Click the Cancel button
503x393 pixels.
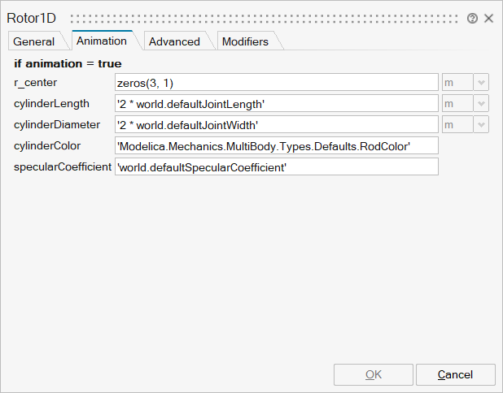tap(455, 374)
